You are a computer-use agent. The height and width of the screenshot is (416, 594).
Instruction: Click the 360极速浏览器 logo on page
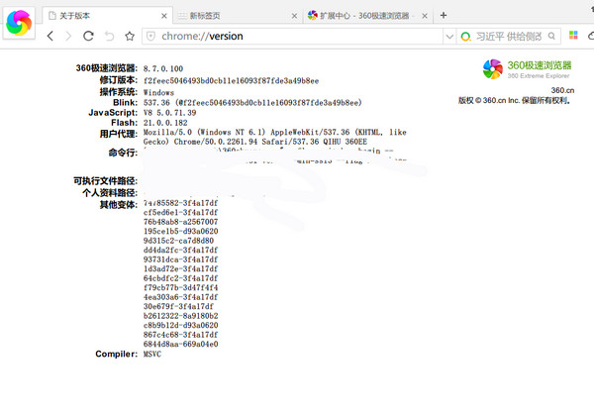(527, 69)
